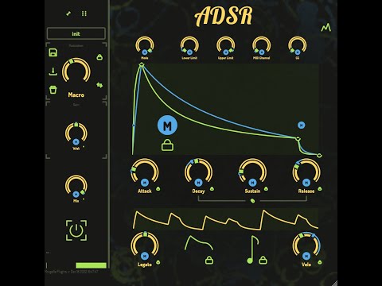The width and height of the screenshot is (382, 286).
Task: Click the Release knob
Action: tap(306, 172)
